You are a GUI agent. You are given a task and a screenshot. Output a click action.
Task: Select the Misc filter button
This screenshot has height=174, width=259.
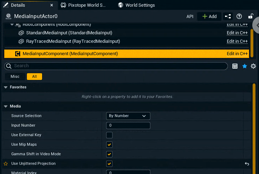[15, 76]
